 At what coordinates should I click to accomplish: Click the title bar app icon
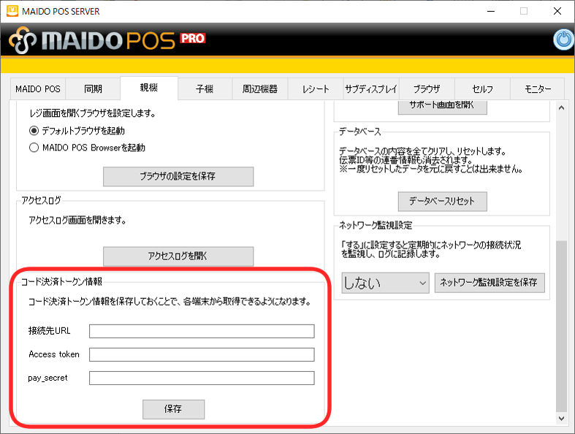[x=12, y=11]
